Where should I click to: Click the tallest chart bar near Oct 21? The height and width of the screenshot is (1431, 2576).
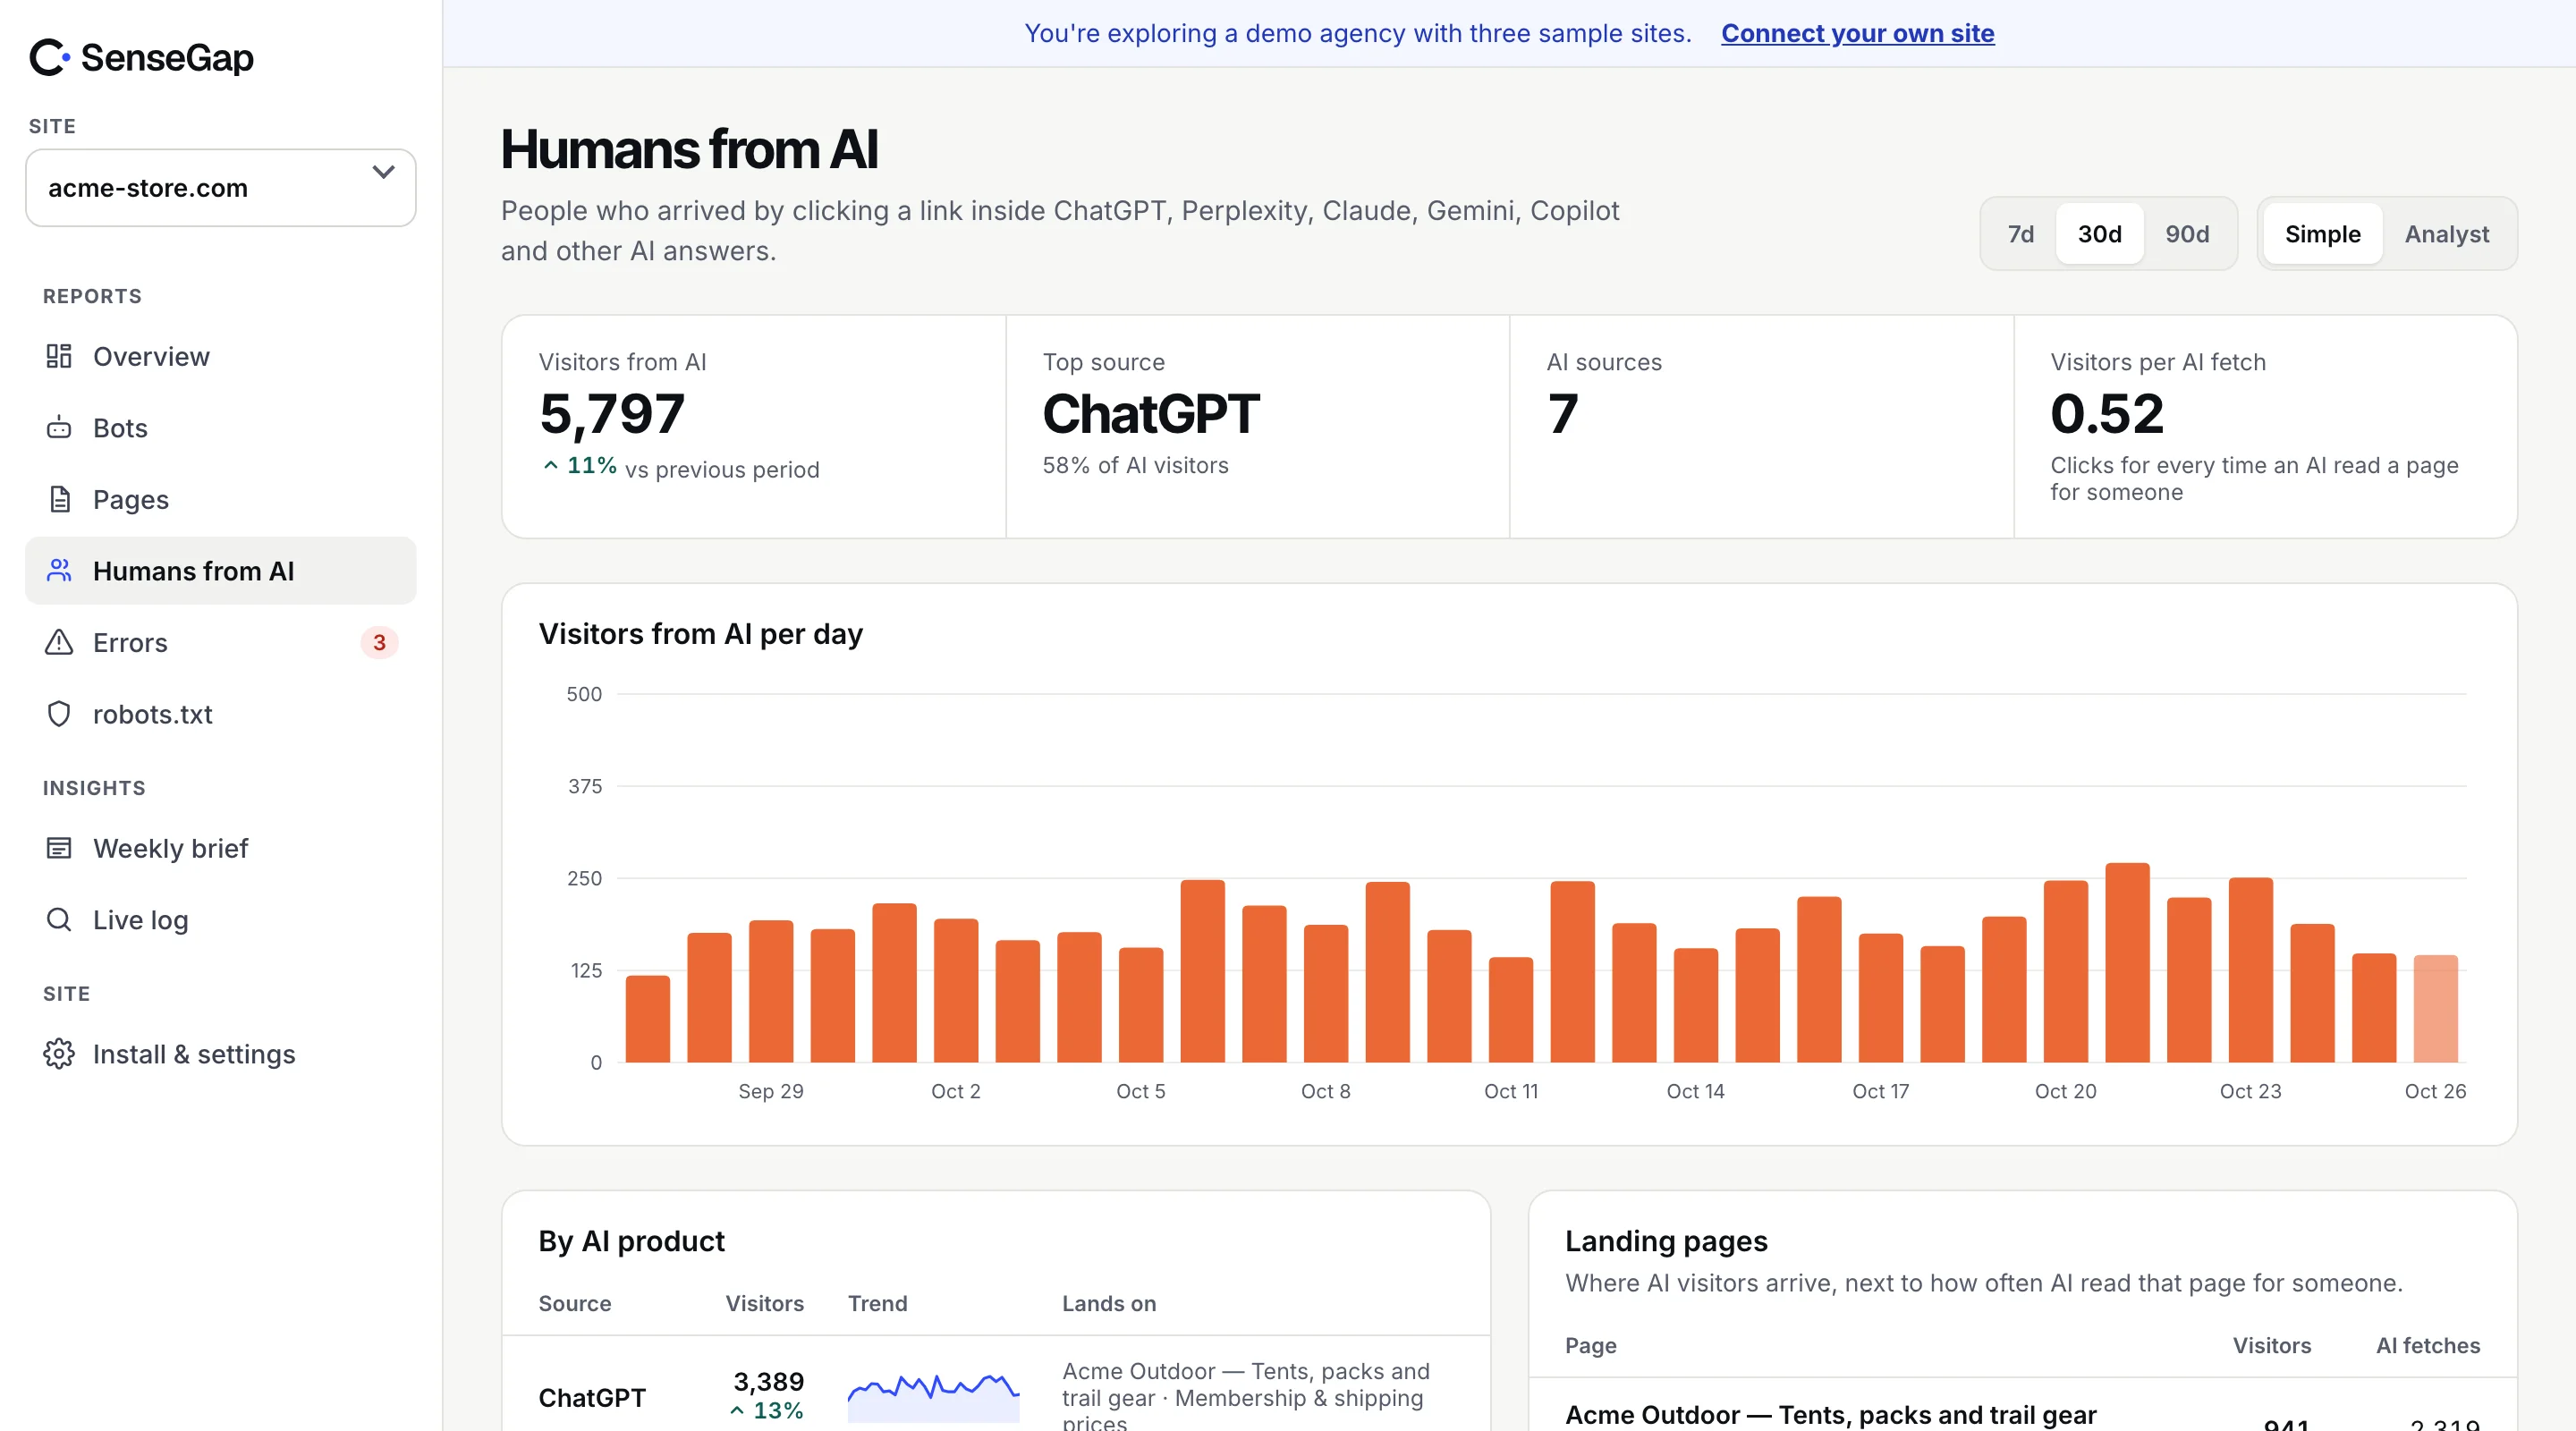click(2127, 962)
